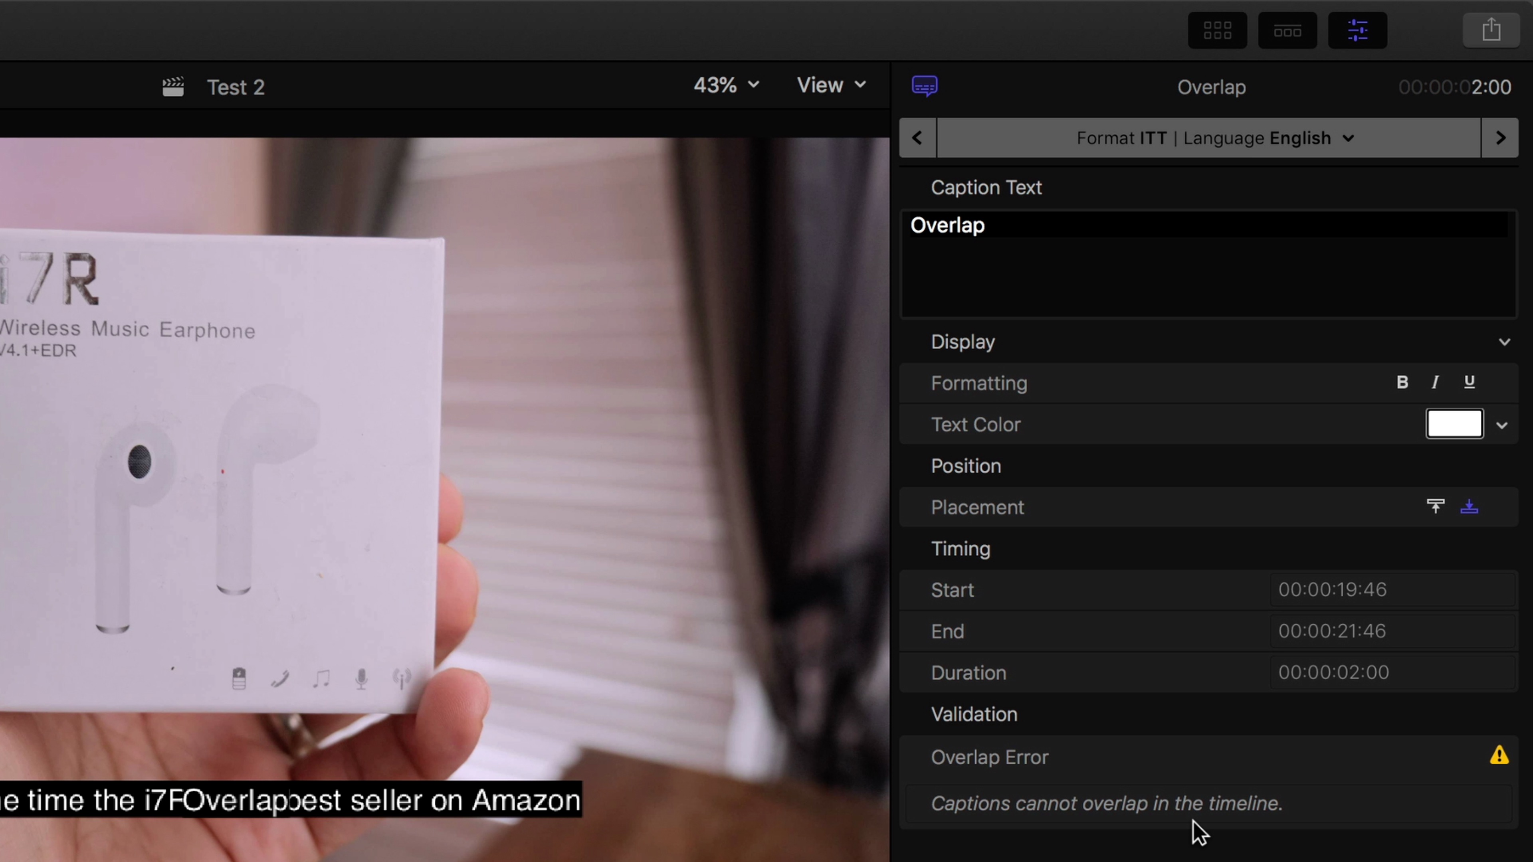Toggle underline caption formatting

(1469, 383)
